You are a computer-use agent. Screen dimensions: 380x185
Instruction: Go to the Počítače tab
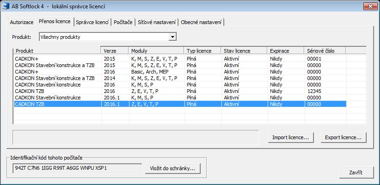point(123,22)
